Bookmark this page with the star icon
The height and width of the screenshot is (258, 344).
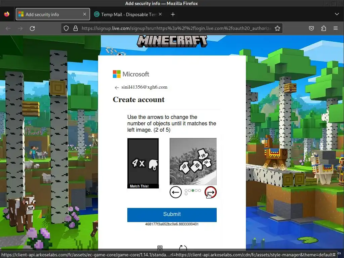point(277,28)
